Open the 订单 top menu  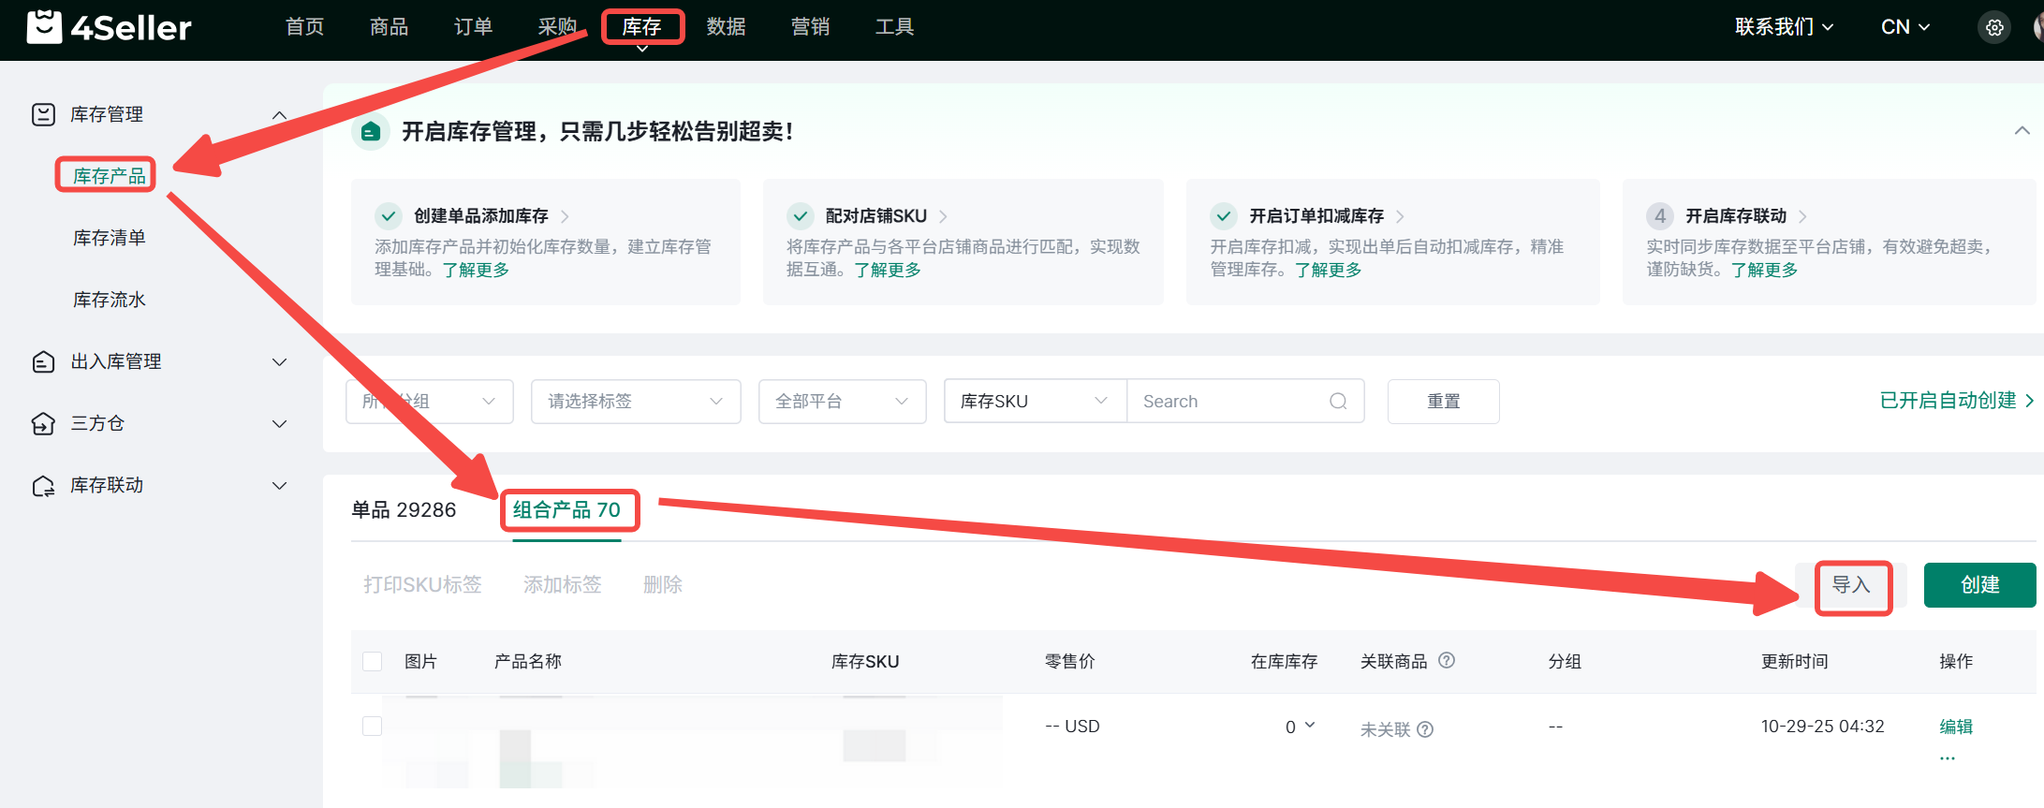point(473,27)
